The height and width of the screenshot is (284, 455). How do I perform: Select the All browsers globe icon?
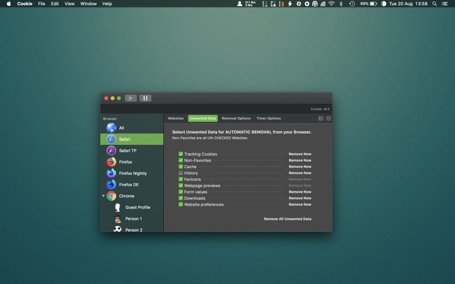point(111,128)
